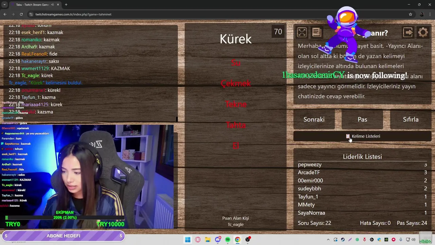Viewport: 435px width, 245px height.
Task: Click the fullscreen expand icon
Action: tap(302, 32)
